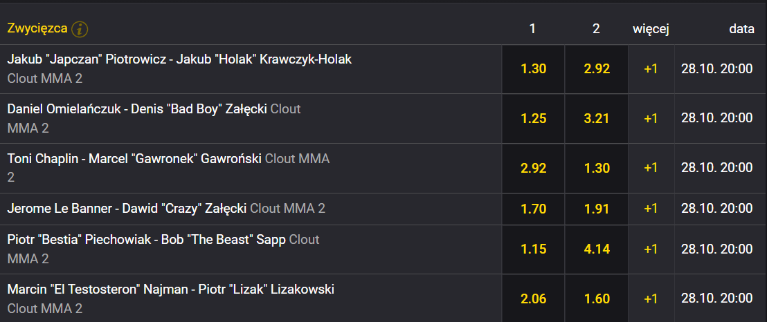Image resolution: width=767 pixels, height=322 pixels.
Task: Expand +1 markets for Omielańczuk fight
Action: (651, 118)
